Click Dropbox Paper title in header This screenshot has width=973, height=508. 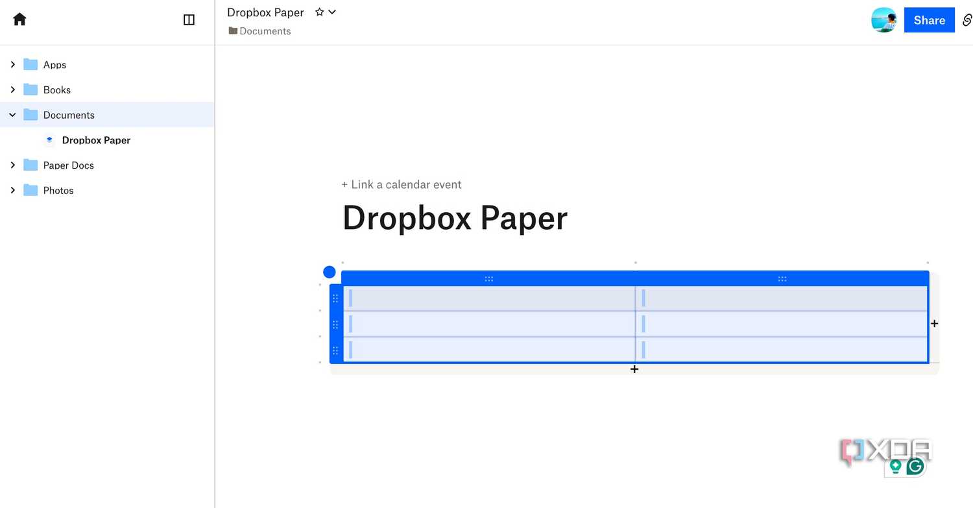[265, 12]
